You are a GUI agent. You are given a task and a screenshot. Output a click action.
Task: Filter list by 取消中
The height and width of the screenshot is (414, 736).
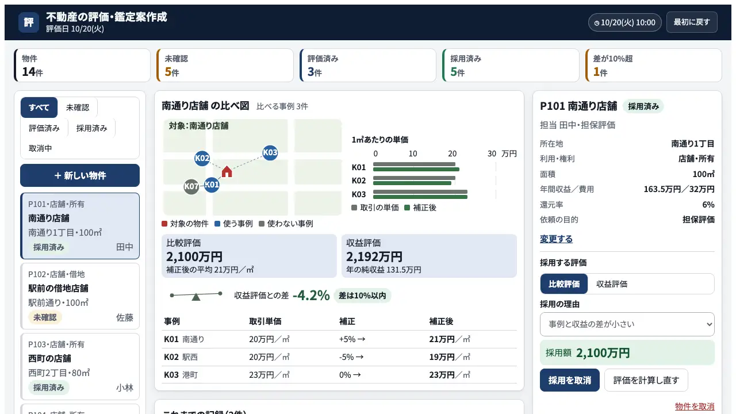[x=40, y=148]
